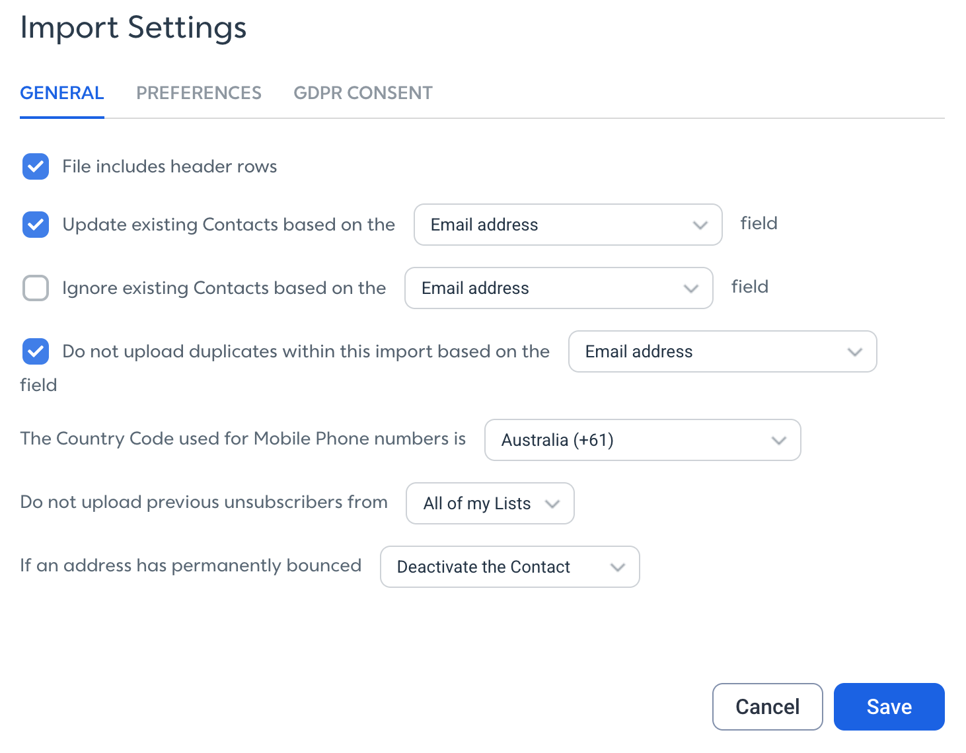Save the import settings
966x753 pixels.
coord(889,707)
